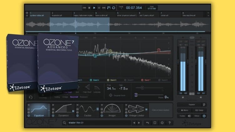This screenshot has width=235, height=132.
Task: Click the Phase 0% value
Action: (x=167, y=97)
